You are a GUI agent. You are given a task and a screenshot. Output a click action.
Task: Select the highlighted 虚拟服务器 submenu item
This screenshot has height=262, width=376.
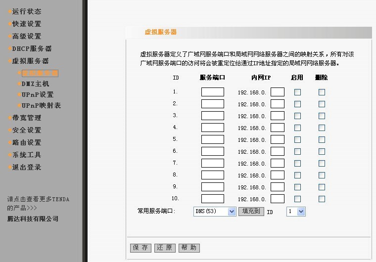coord(40,73)
